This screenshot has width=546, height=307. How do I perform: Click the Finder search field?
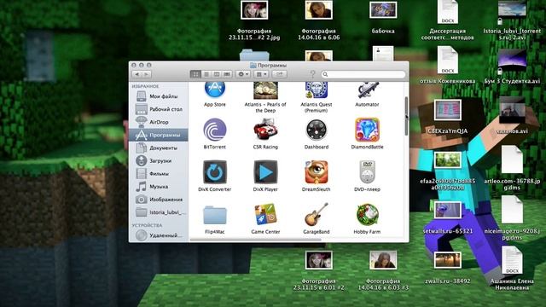pos(363,74)
